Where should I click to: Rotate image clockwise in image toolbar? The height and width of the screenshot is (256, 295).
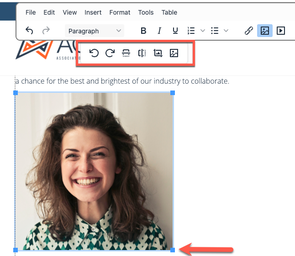110,53
